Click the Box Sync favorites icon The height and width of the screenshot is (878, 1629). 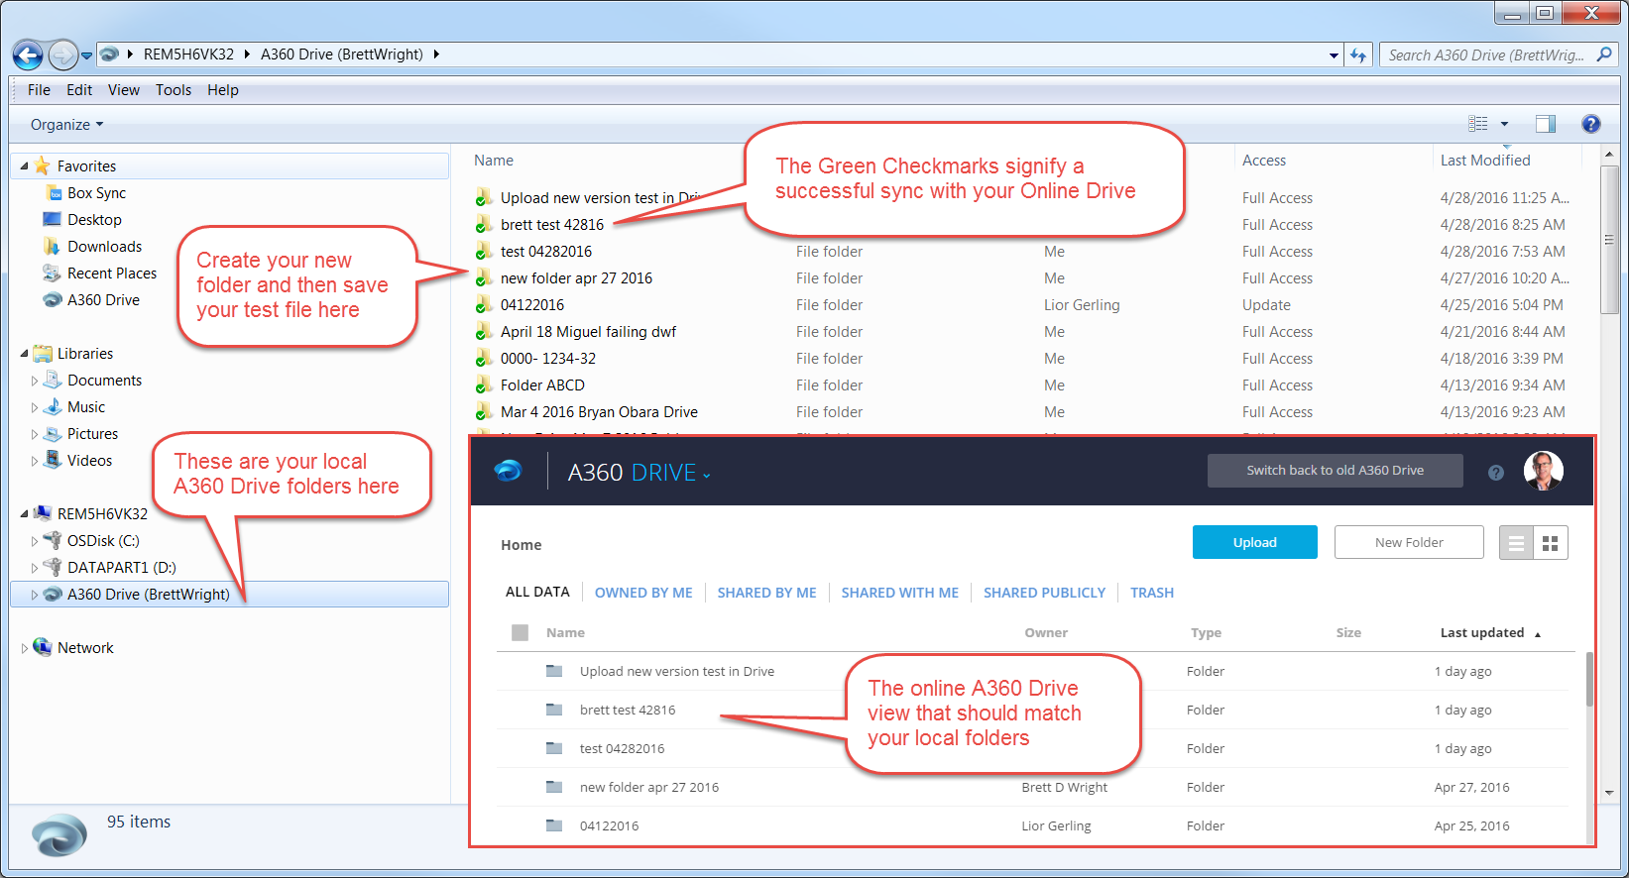pos(55,193)
